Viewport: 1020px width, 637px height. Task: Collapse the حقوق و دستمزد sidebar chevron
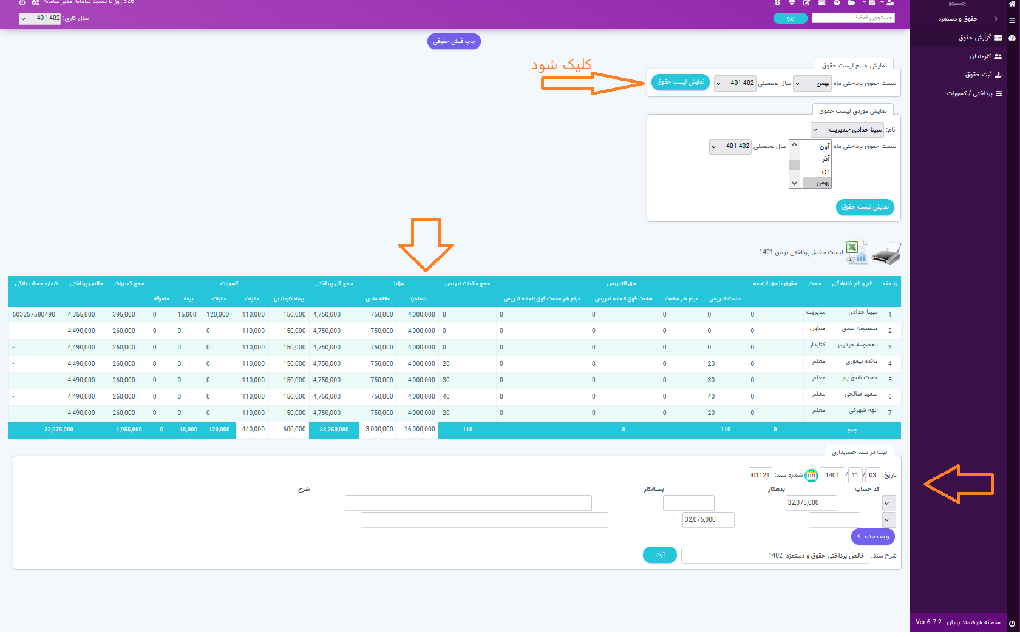click(x=996, y=19)
